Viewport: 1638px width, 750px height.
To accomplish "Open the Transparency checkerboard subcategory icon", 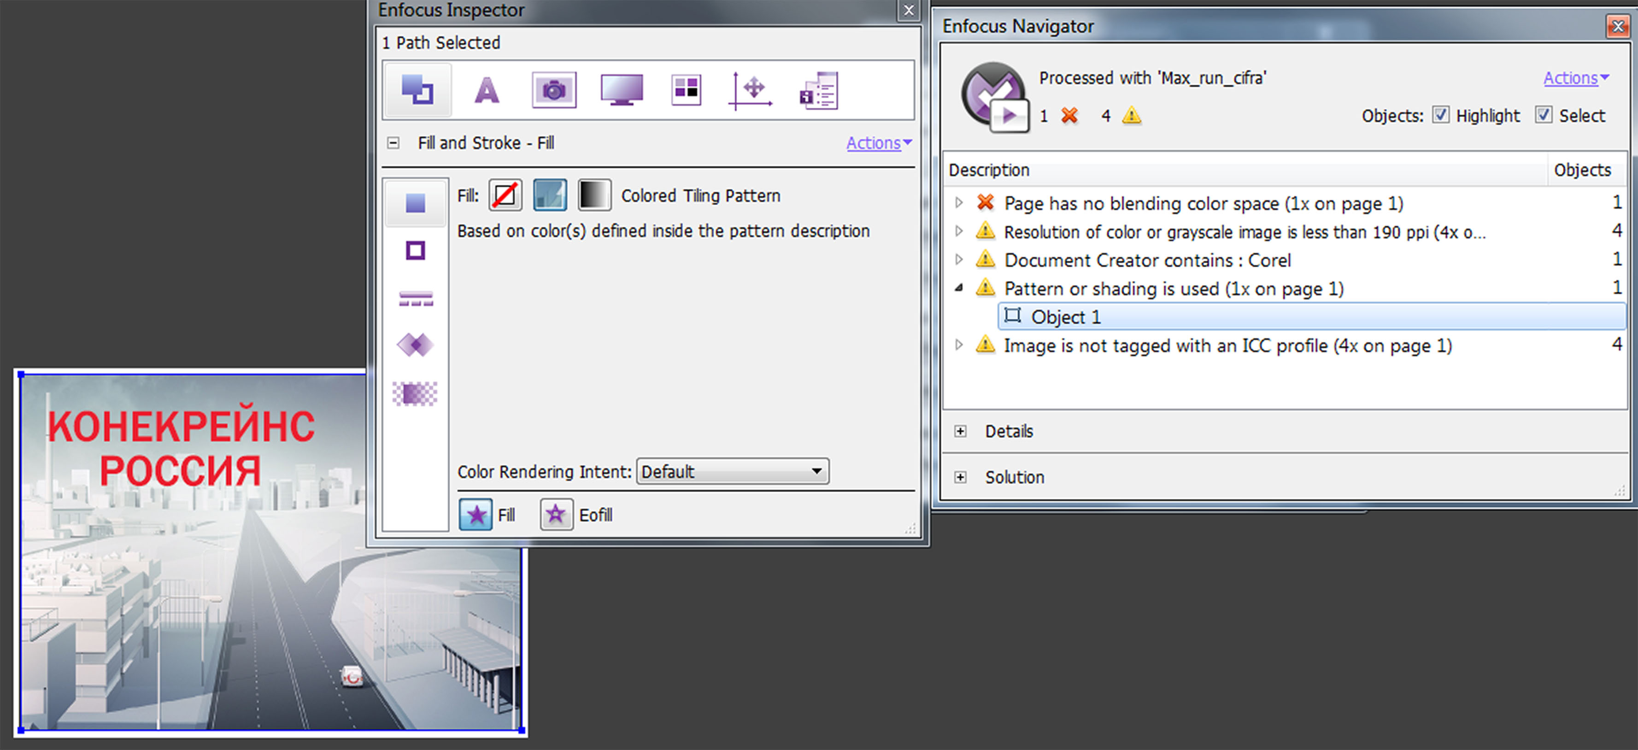I will (415, 393).
